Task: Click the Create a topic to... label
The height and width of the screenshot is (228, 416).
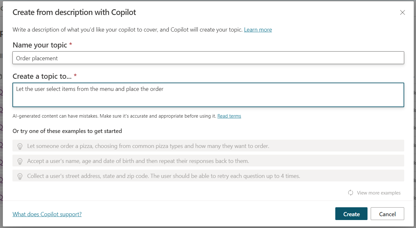Action: click(x=42, y=77)
